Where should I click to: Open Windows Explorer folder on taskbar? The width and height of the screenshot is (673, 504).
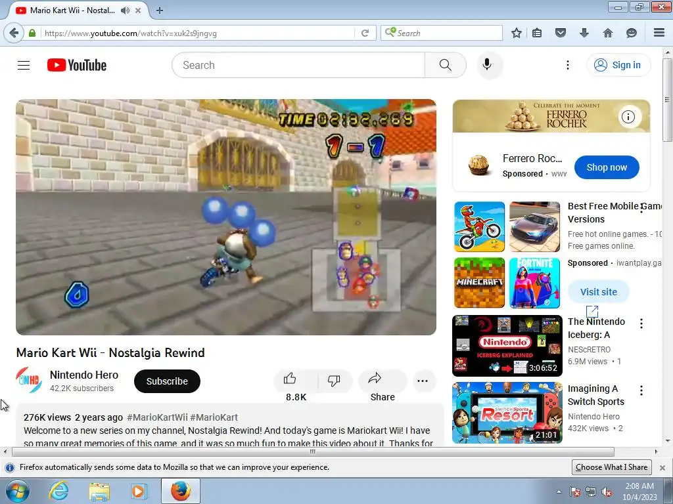pos(99,491)
